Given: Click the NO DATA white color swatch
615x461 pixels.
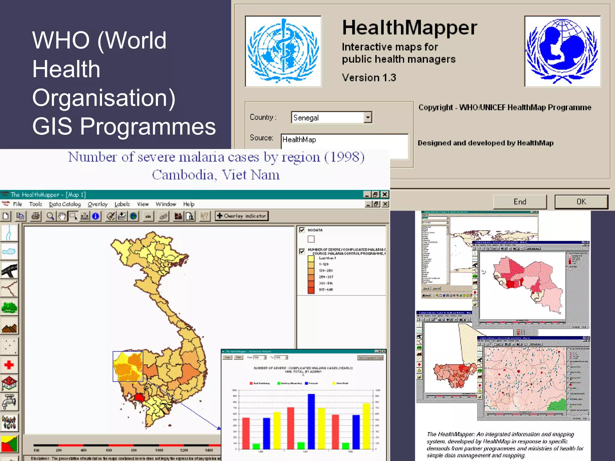Looking at the screenshot, I should coord(311,239).
